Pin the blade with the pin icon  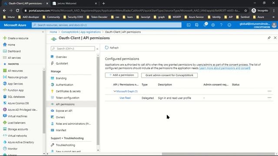point(269,38)
